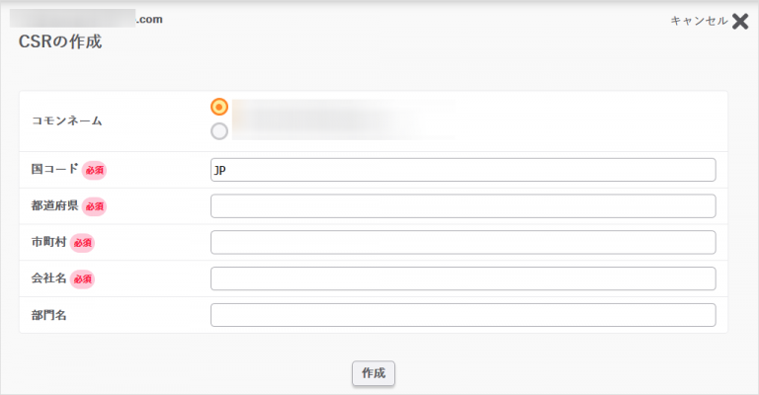
Task: Click the キャンセル text link
Action: (x=699, y=21)
